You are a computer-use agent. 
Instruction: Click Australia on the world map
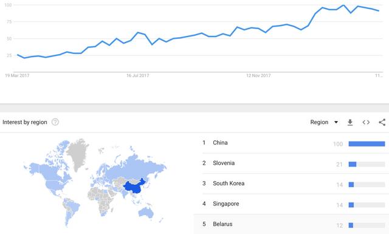tap(146, 213)
